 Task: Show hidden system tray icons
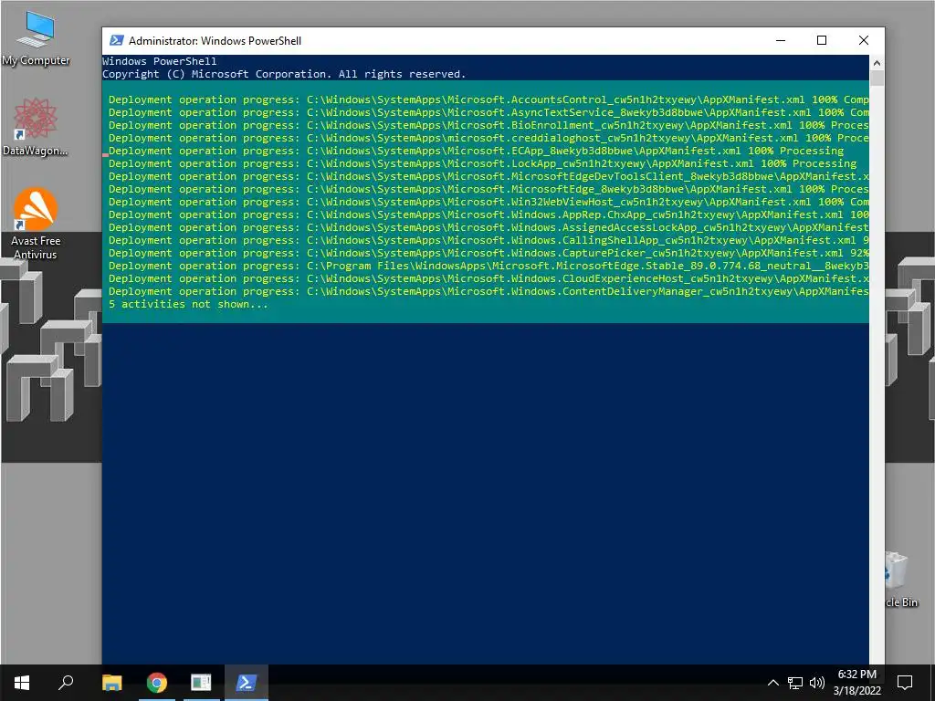772,683
